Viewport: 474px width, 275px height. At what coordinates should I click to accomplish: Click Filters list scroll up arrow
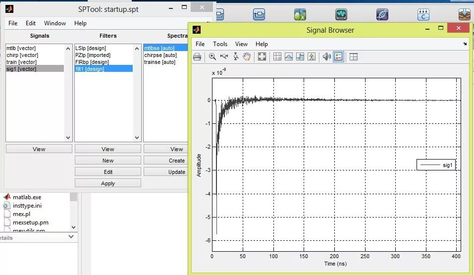(x=137, y=49)
